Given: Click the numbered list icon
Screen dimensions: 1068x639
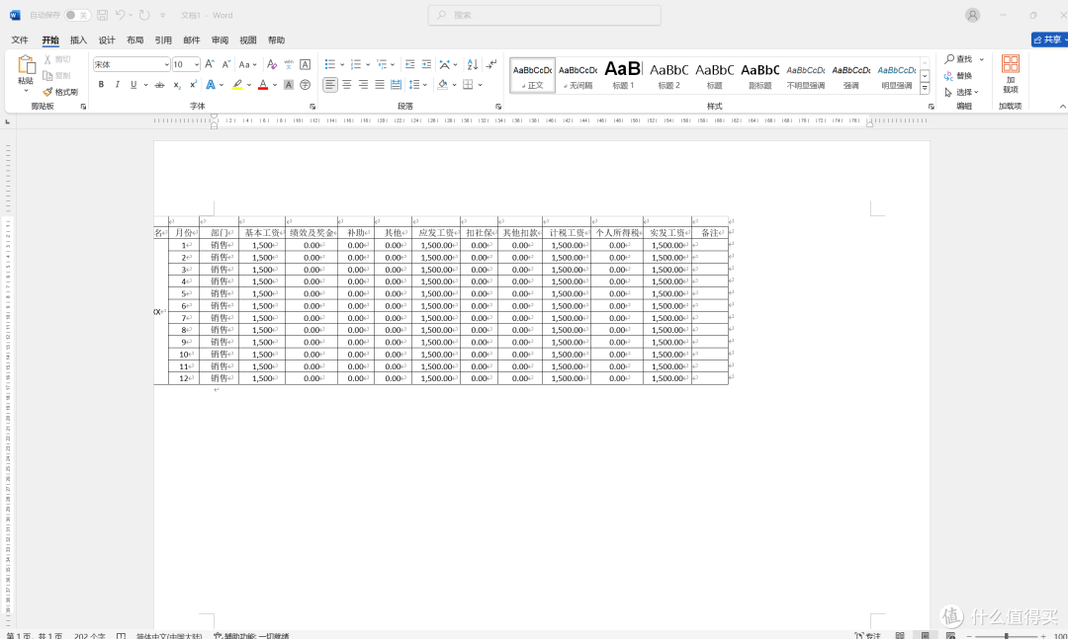Looking at the screenshot, I should [356, 64].
